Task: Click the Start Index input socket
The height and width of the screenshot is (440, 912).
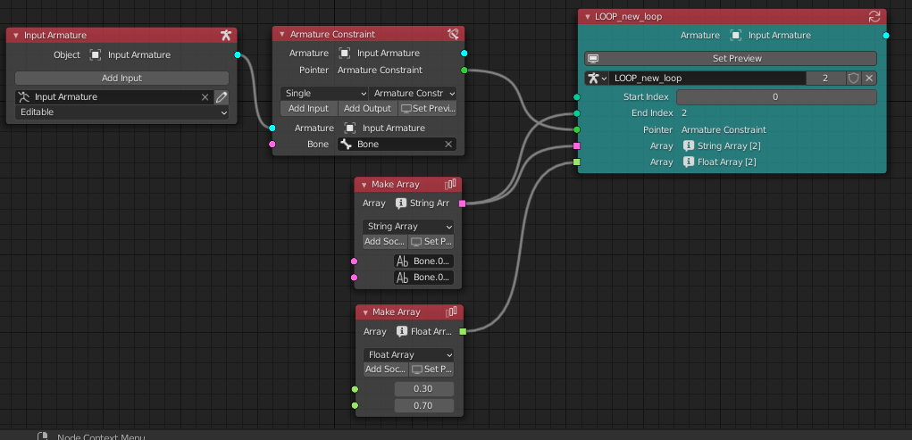Action: (576, 97)
